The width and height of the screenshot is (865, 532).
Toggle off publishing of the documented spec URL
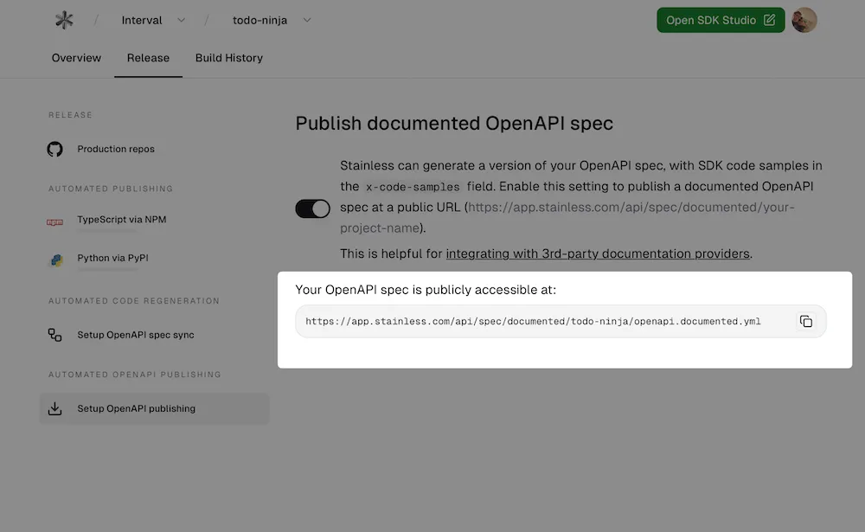[312, 208]
